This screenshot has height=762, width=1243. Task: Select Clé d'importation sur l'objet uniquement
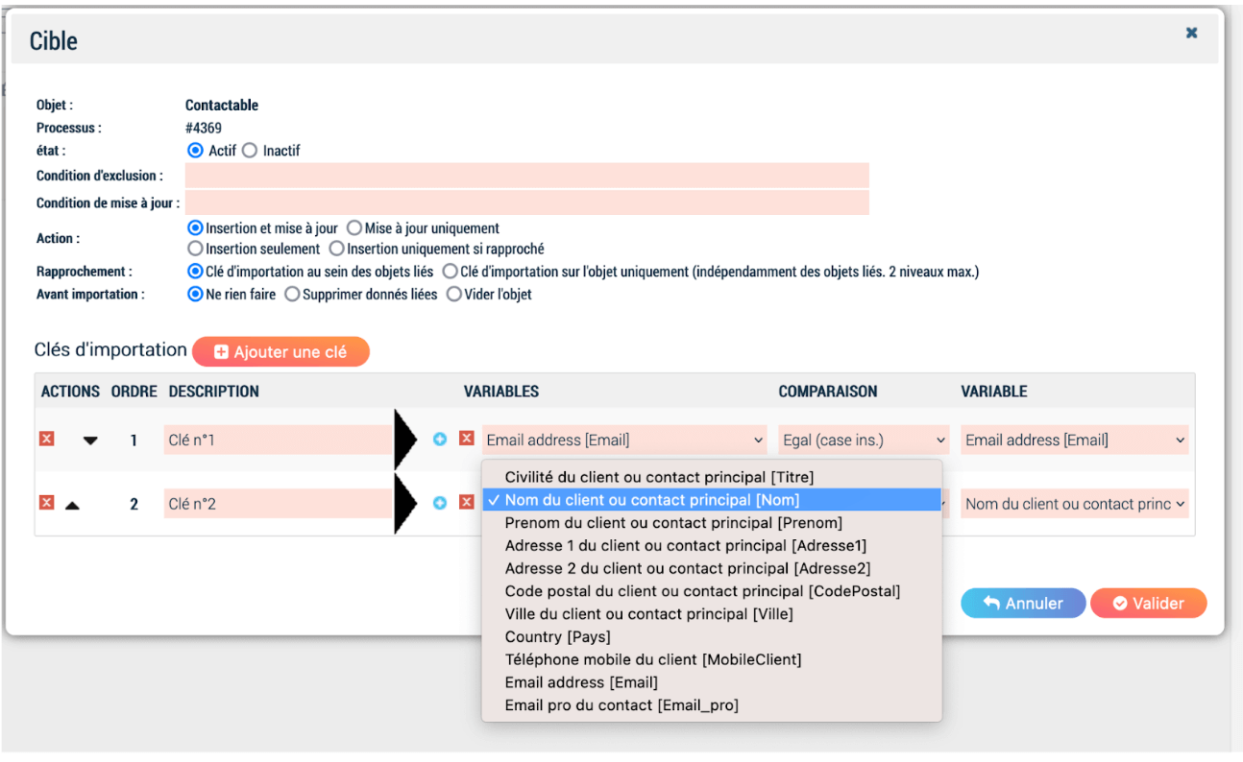(x=450, y=272)
